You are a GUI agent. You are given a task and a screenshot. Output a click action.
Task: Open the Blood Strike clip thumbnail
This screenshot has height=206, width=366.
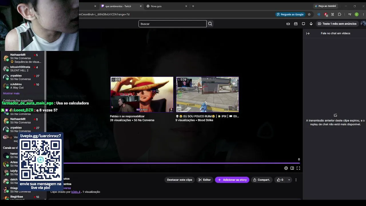pyautogui.click(x=207, y=94)
